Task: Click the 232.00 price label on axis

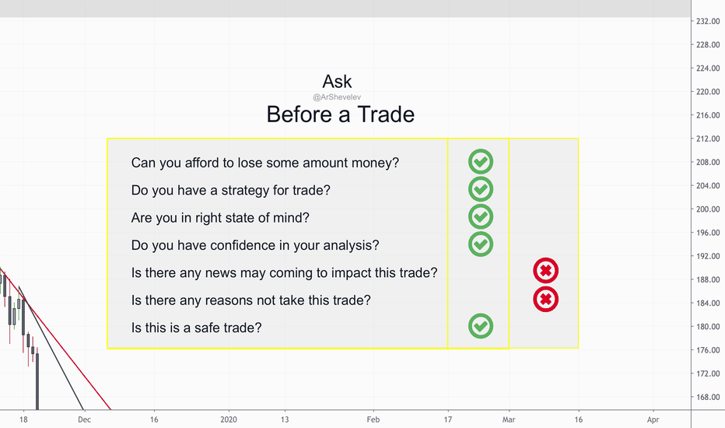Action: pyautogui.click(x=708, y=21)
